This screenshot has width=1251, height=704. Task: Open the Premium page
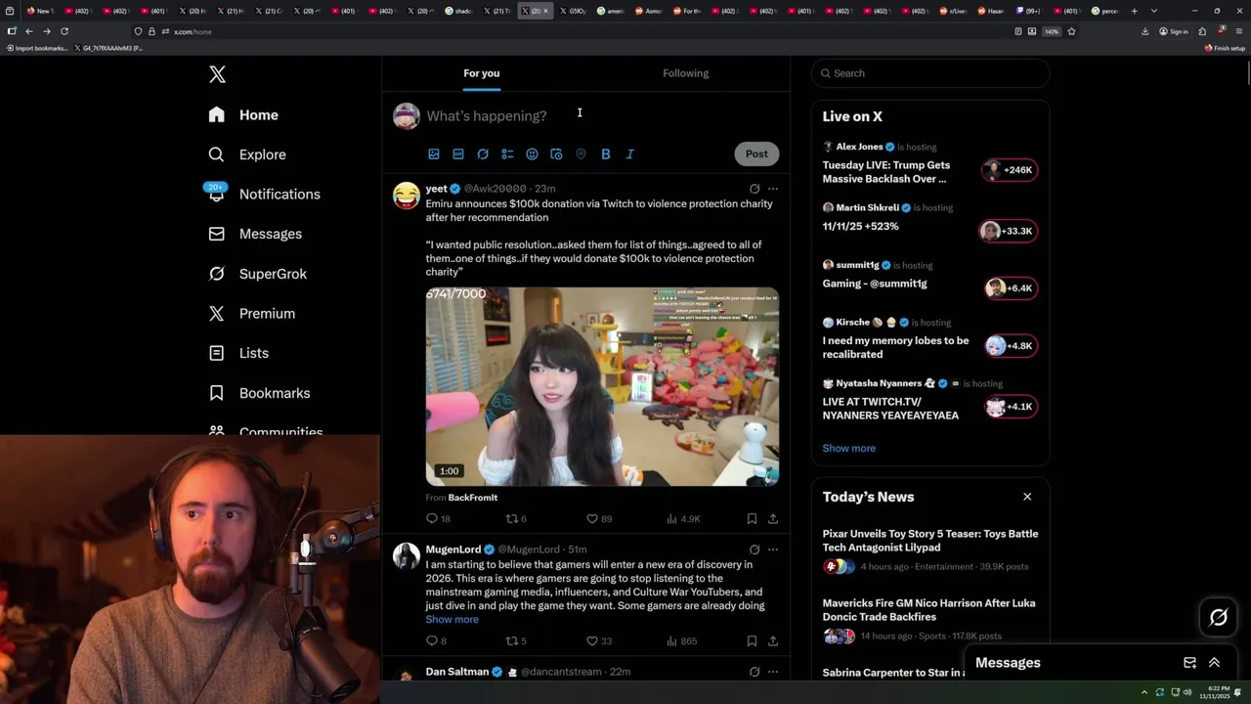(252, 313)
